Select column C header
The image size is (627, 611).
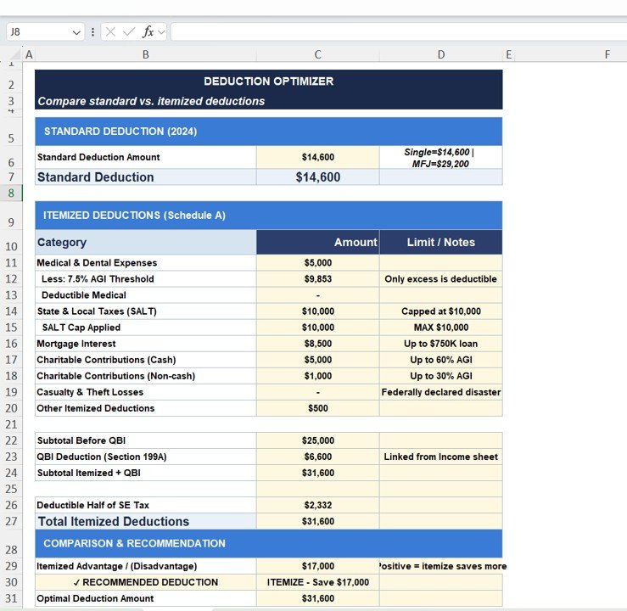click(317, 55)
